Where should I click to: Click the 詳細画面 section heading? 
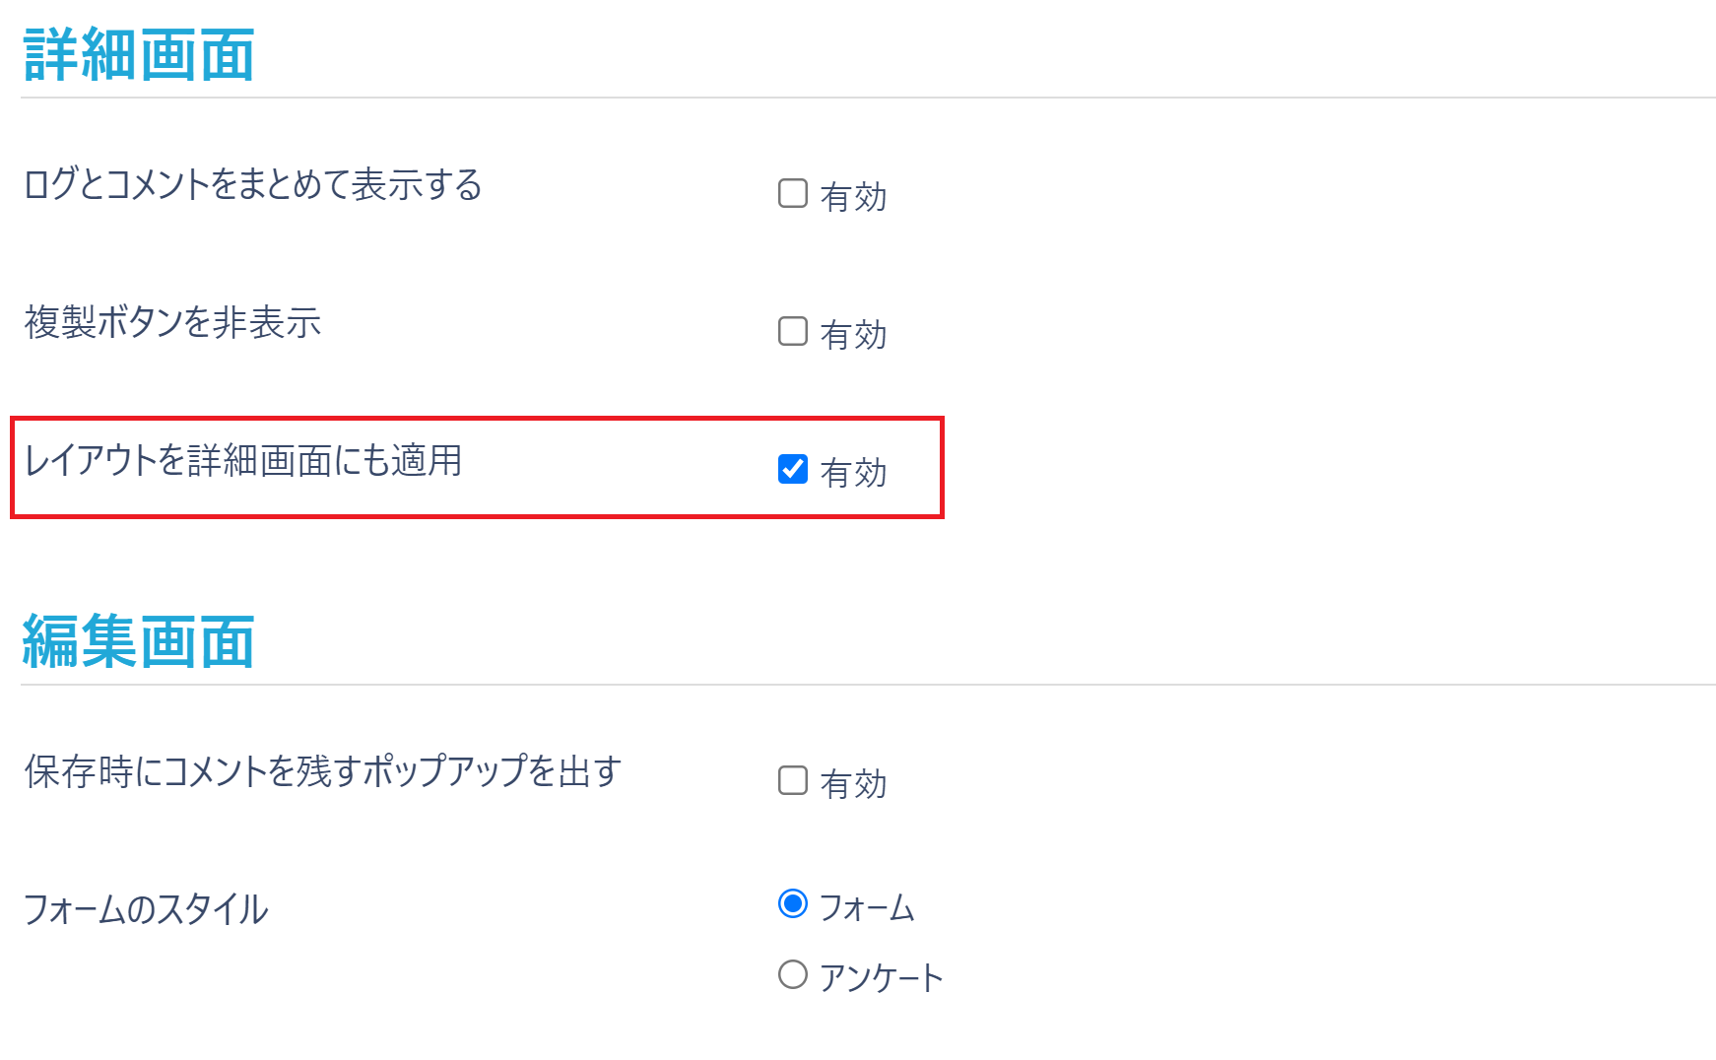point(138,54)
